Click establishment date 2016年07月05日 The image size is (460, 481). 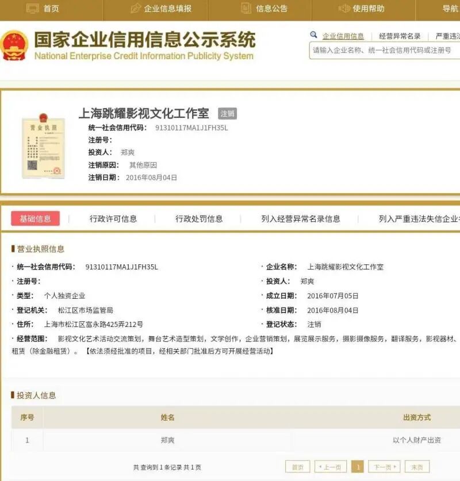[x=333, y=296]
